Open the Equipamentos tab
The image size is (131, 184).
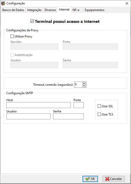(x=94, y=10)
